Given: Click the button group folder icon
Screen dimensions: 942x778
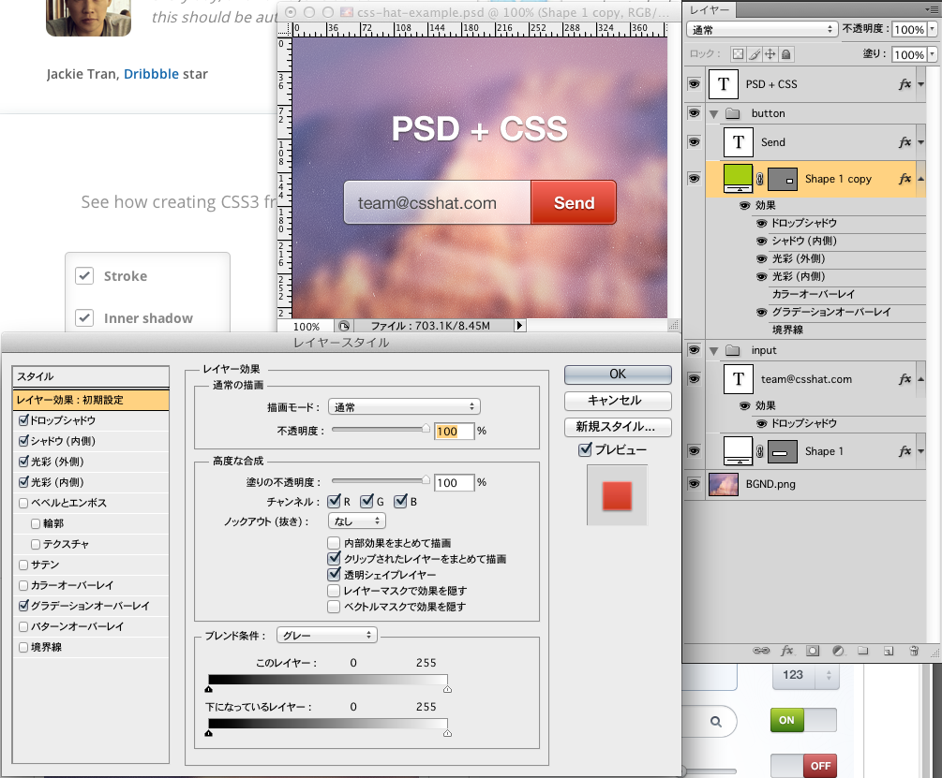Looking at the screenshot, I should point(732,113).
